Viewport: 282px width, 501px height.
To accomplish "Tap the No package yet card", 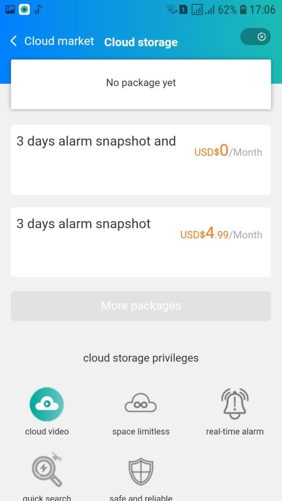I will [x=141, y=84].
